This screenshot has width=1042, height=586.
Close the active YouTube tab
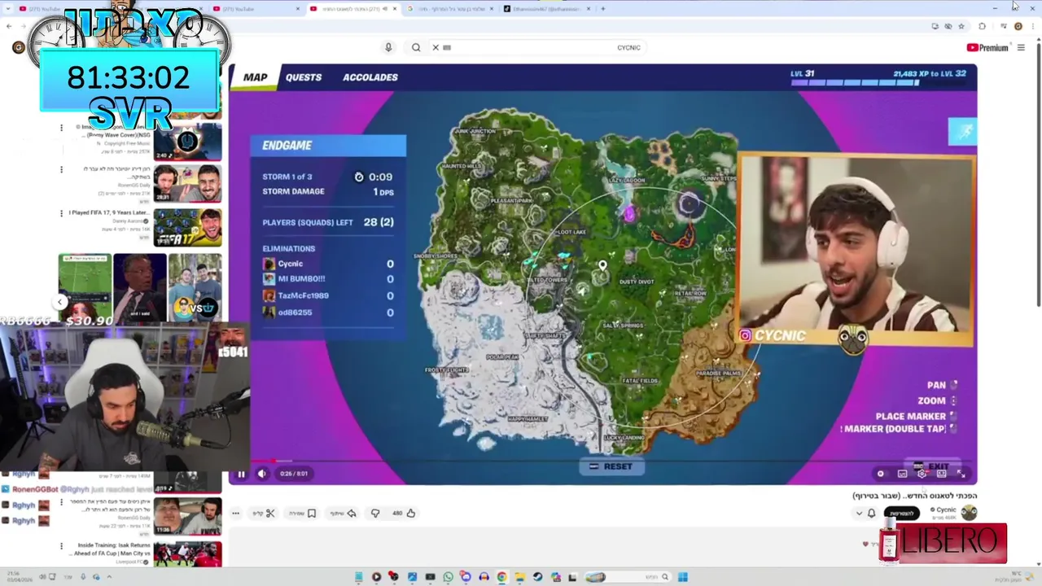pyautogui.click(x=395, y=9)
